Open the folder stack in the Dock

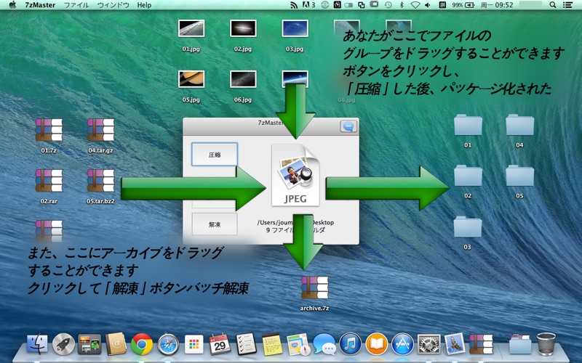pos(520,343)
